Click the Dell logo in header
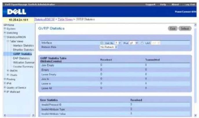 point(17,12)
